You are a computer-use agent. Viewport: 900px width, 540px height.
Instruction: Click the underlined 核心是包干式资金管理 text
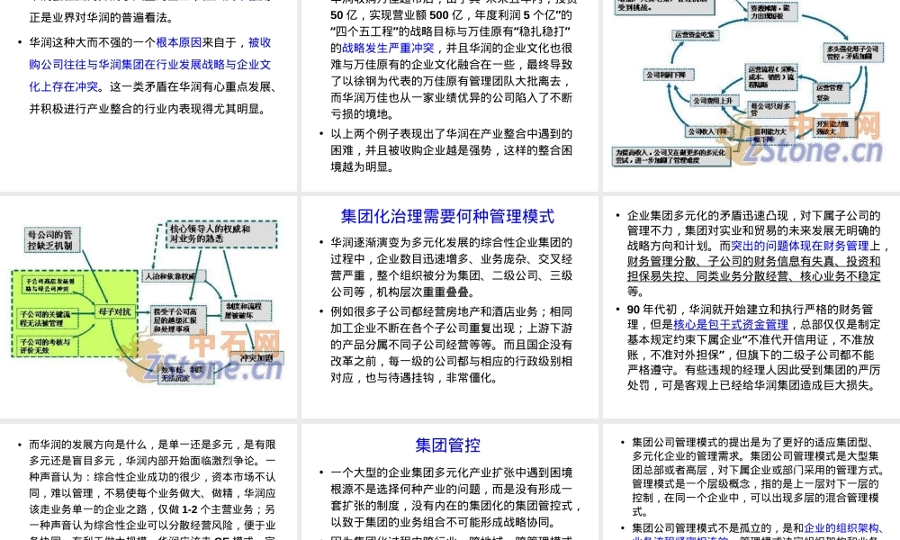730,324
